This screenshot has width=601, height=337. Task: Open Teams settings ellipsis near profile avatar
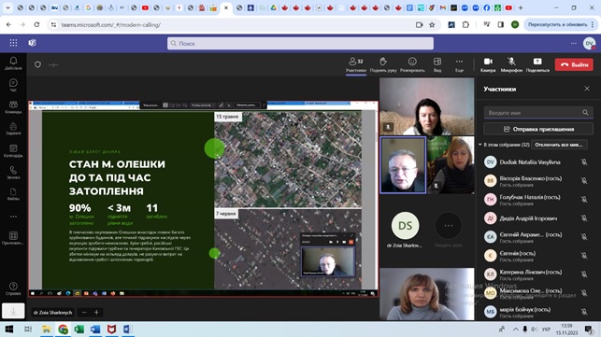pos(573,43)
